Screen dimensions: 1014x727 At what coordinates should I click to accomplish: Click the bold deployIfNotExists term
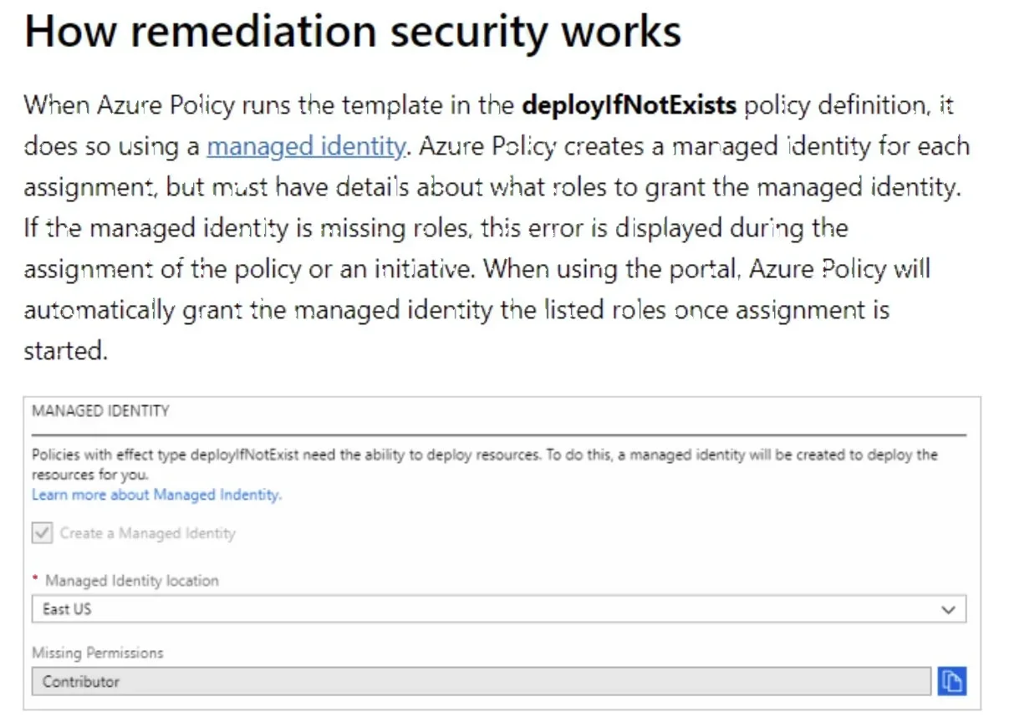(x=629, y=105)
